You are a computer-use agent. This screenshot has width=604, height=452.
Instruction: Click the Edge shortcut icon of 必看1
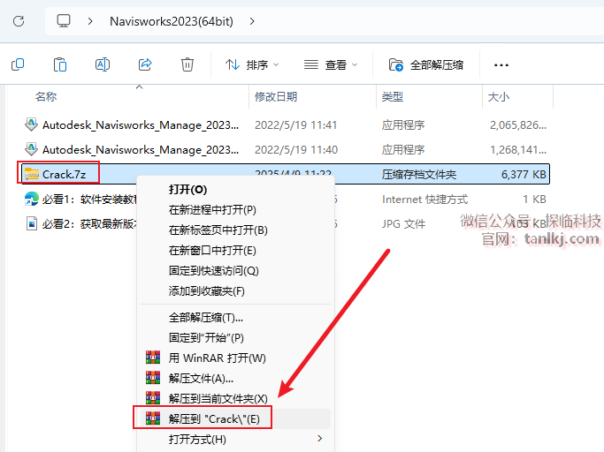click(x=32, y=199)
